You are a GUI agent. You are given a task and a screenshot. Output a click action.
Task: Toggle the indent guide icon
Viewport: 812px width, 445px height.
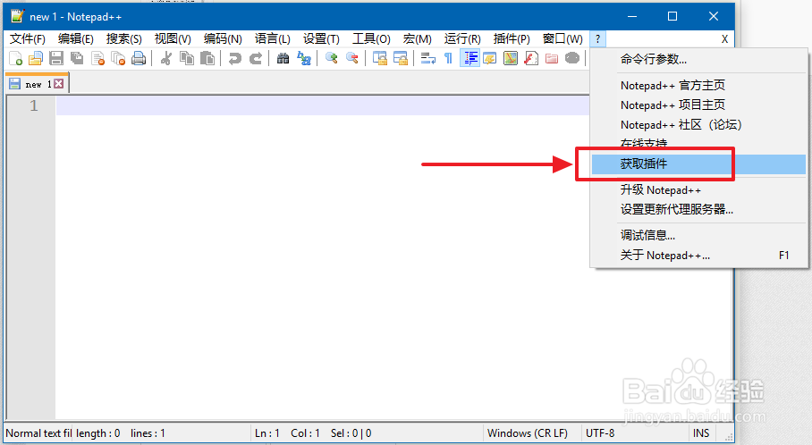[469, 58]
